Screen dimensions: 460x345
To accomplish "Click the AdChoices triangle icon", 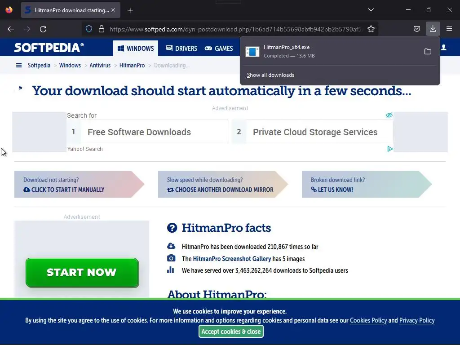I will coord(390,149).
